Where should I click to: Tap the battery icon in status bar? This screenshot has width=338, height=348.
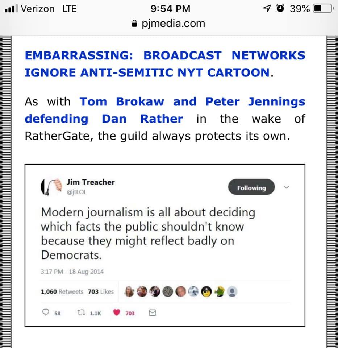323,9
